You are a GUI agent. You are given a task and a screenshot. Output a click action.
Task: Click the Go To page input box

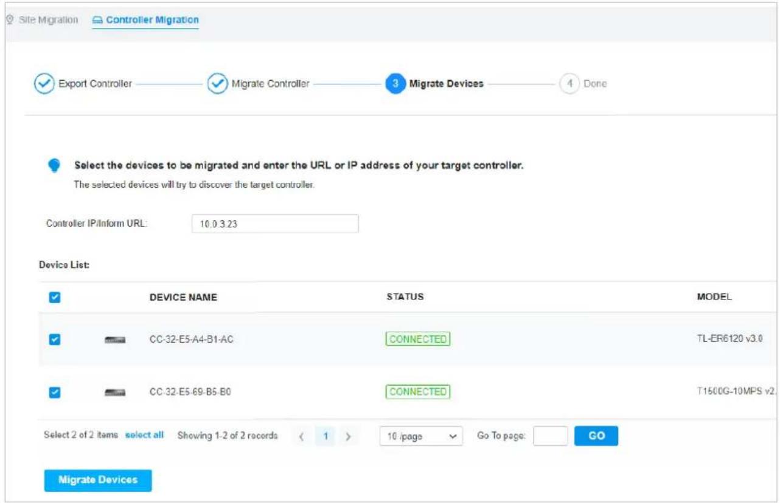click(x=551, y=436)
